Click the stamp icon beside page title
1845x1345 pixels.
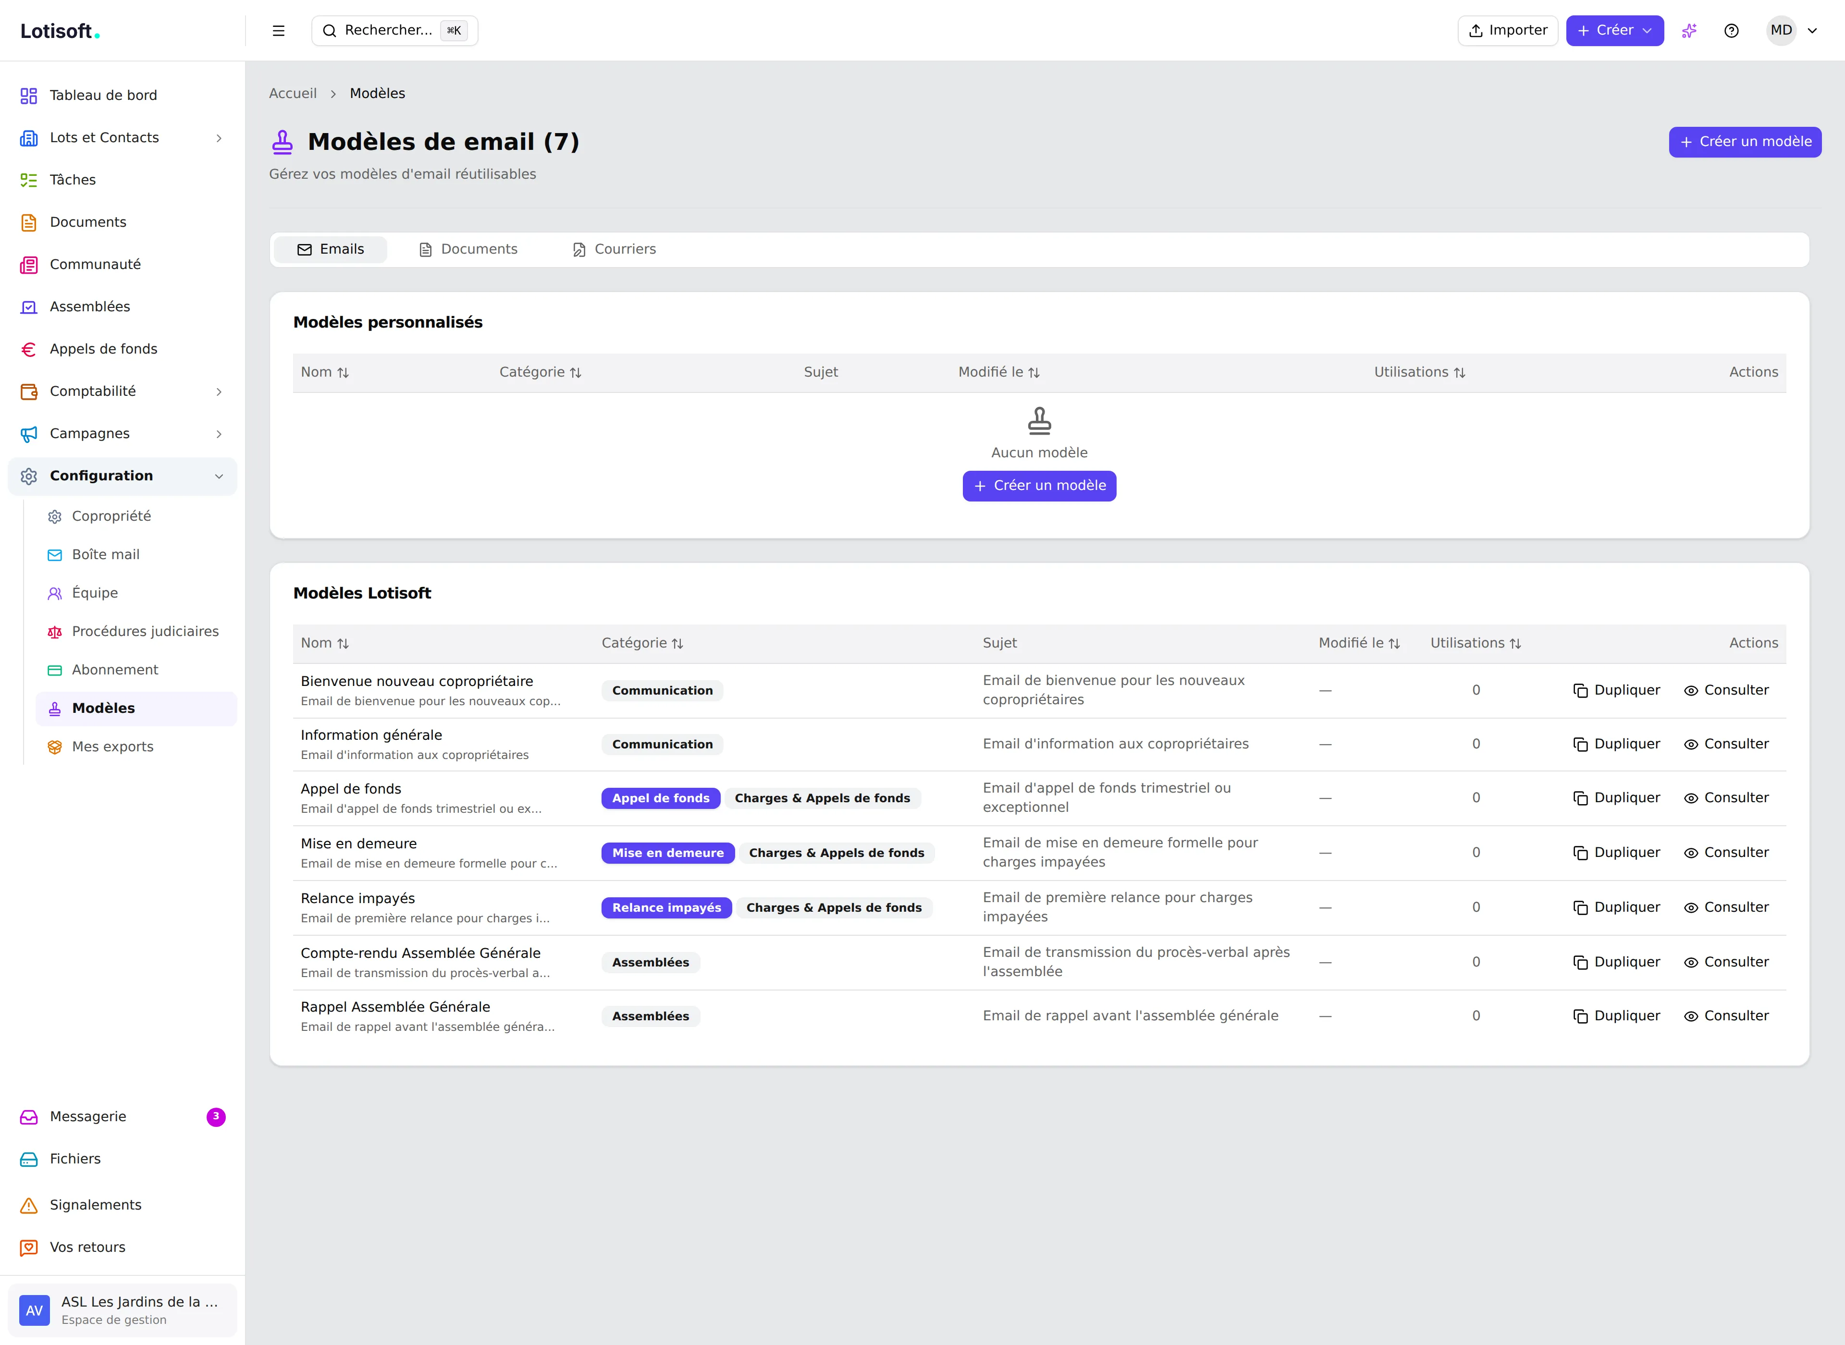tap(283, 143)
